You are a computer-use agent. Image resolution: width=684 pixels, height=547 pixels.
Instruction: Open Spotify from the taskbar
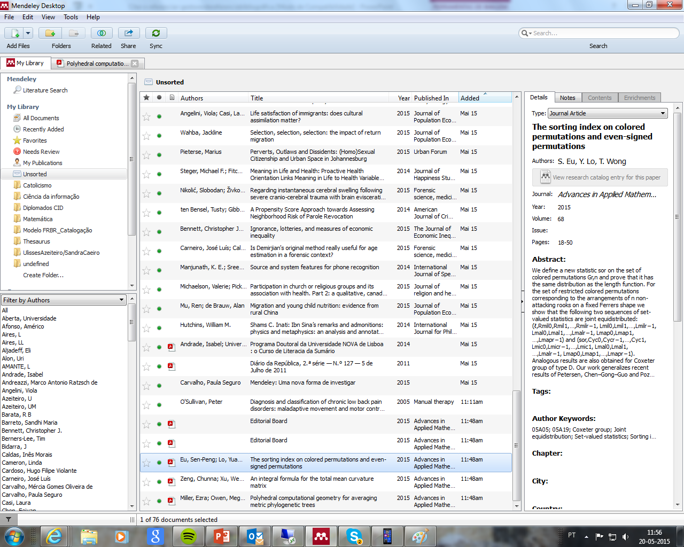pyautogui.click(x=188, y=536)
